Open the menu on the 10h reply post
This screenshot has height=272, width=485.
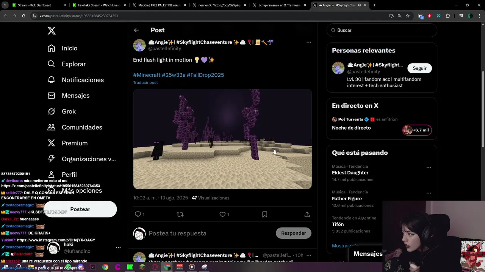pyautogui.click(x=309, y=255)
